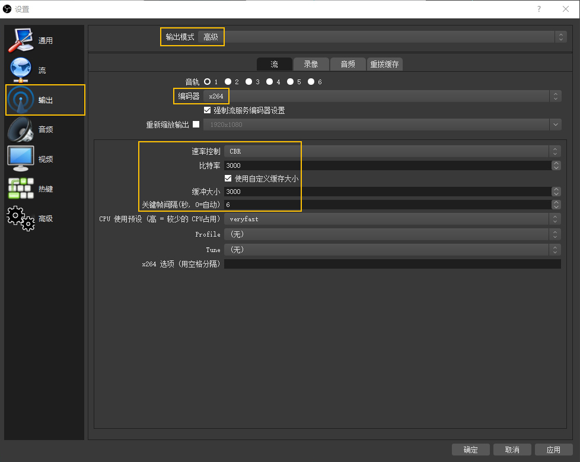Toggle 强制流服务编码器设置 checkbox

[x=207, y=110]
